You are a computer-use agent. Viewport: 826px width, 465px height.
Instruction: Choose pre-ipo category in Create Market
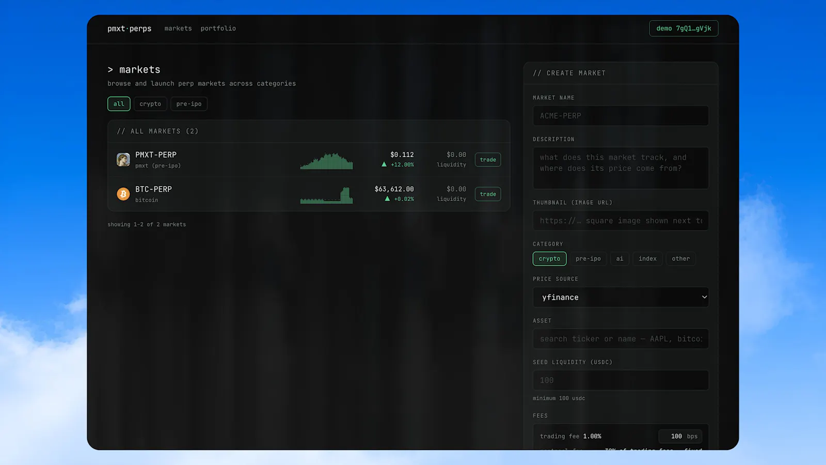point(588,259)
